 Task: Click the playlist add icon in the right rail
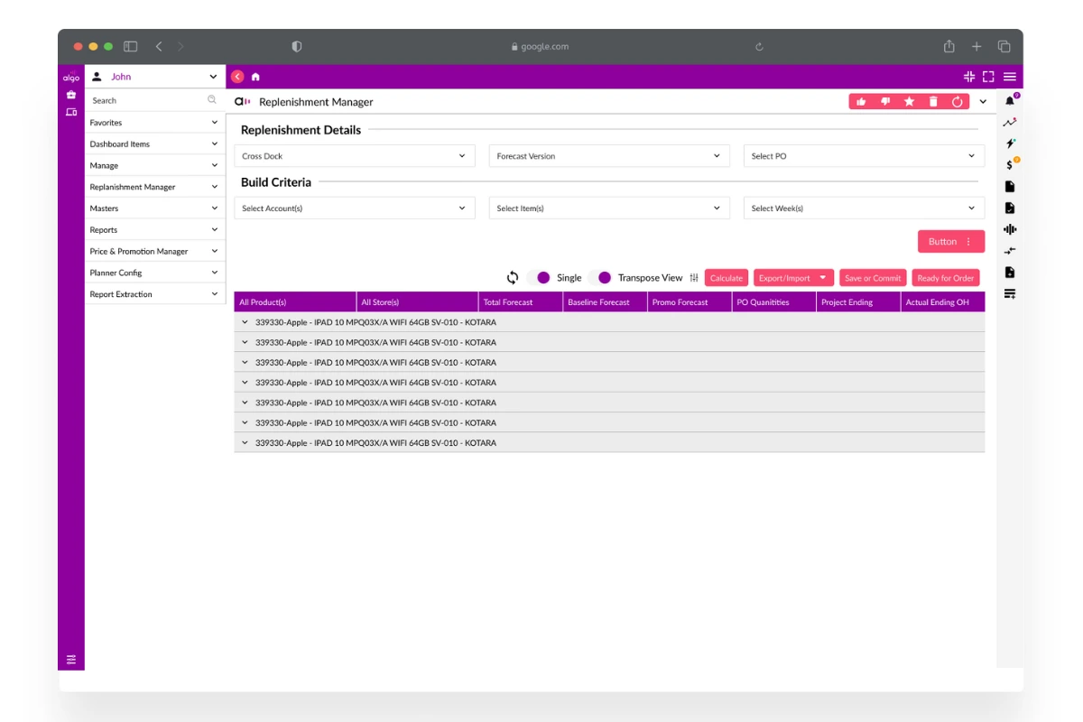tap(1010, 294)
